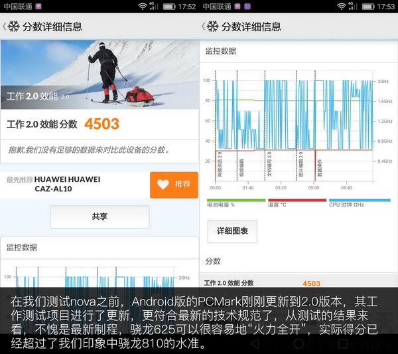Tap the device name HUAWEI HUAWEI CAZ-AL10
This screenshot has height=354, width=398.
(x=67, y=184)
